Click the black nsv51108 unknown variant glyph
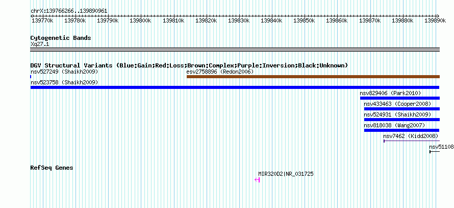Viewport: 454px width, 208px height. tap(435, 152)
